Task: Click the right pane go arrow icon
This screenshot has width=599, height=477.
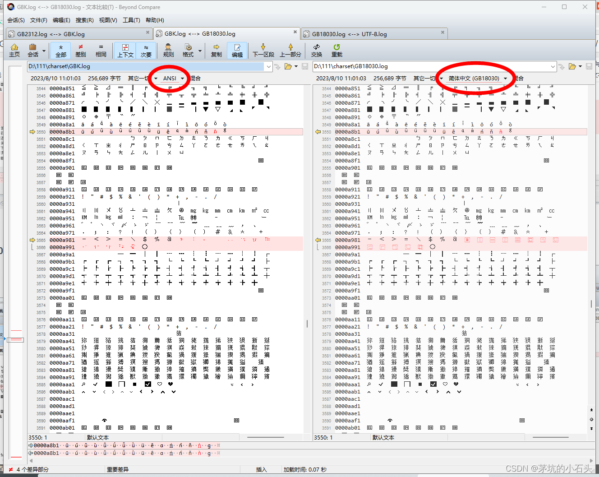Action: tap(562, 67)
